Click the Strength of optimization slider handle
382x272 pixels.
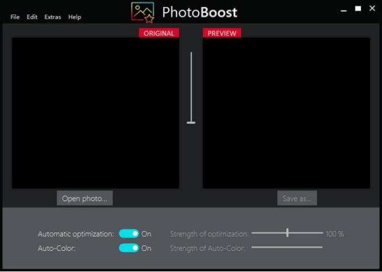coord(287,233)
